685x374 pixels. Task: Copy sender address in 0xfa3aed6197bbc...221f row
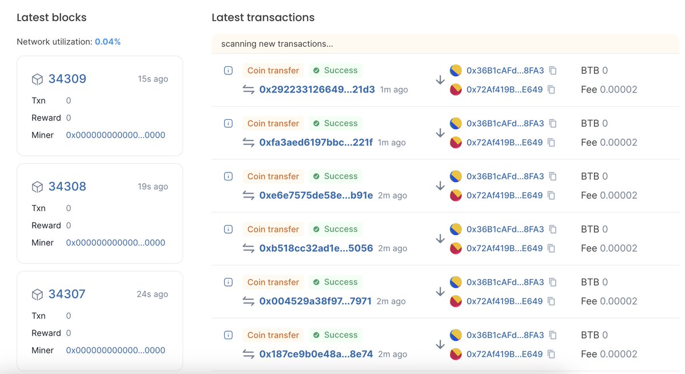[x=553, y=123]
